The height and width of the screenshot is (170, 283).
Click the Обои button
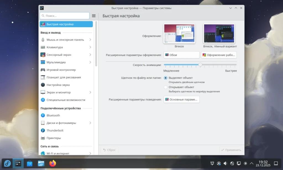click(181, 55)
